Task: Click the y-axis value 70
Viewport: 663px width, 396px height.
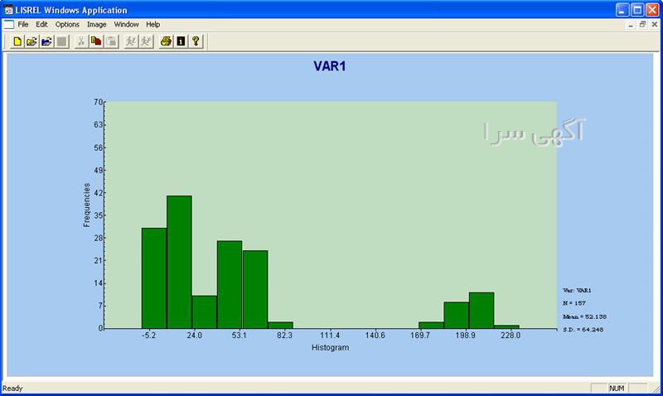Action: (x=98, y=102)
